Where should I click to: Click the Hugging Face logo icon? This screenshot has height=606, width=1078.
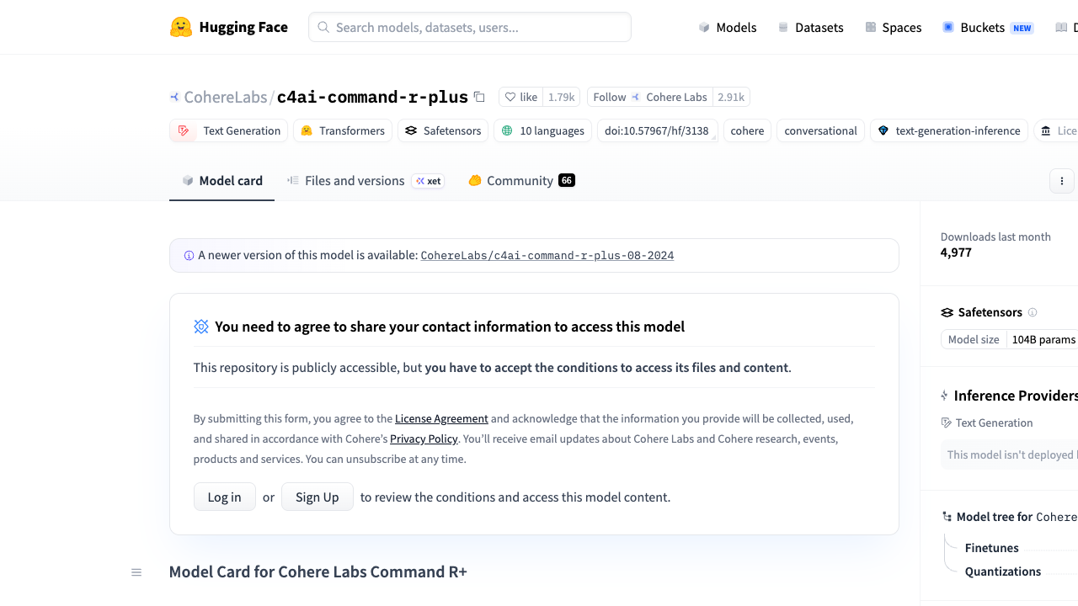(x=181, y=27)
